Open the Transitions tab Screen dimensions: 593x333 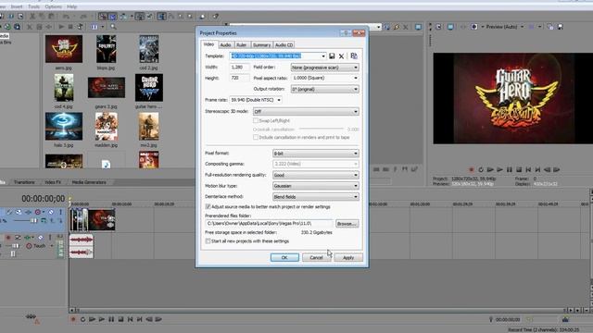coord(24,182)
